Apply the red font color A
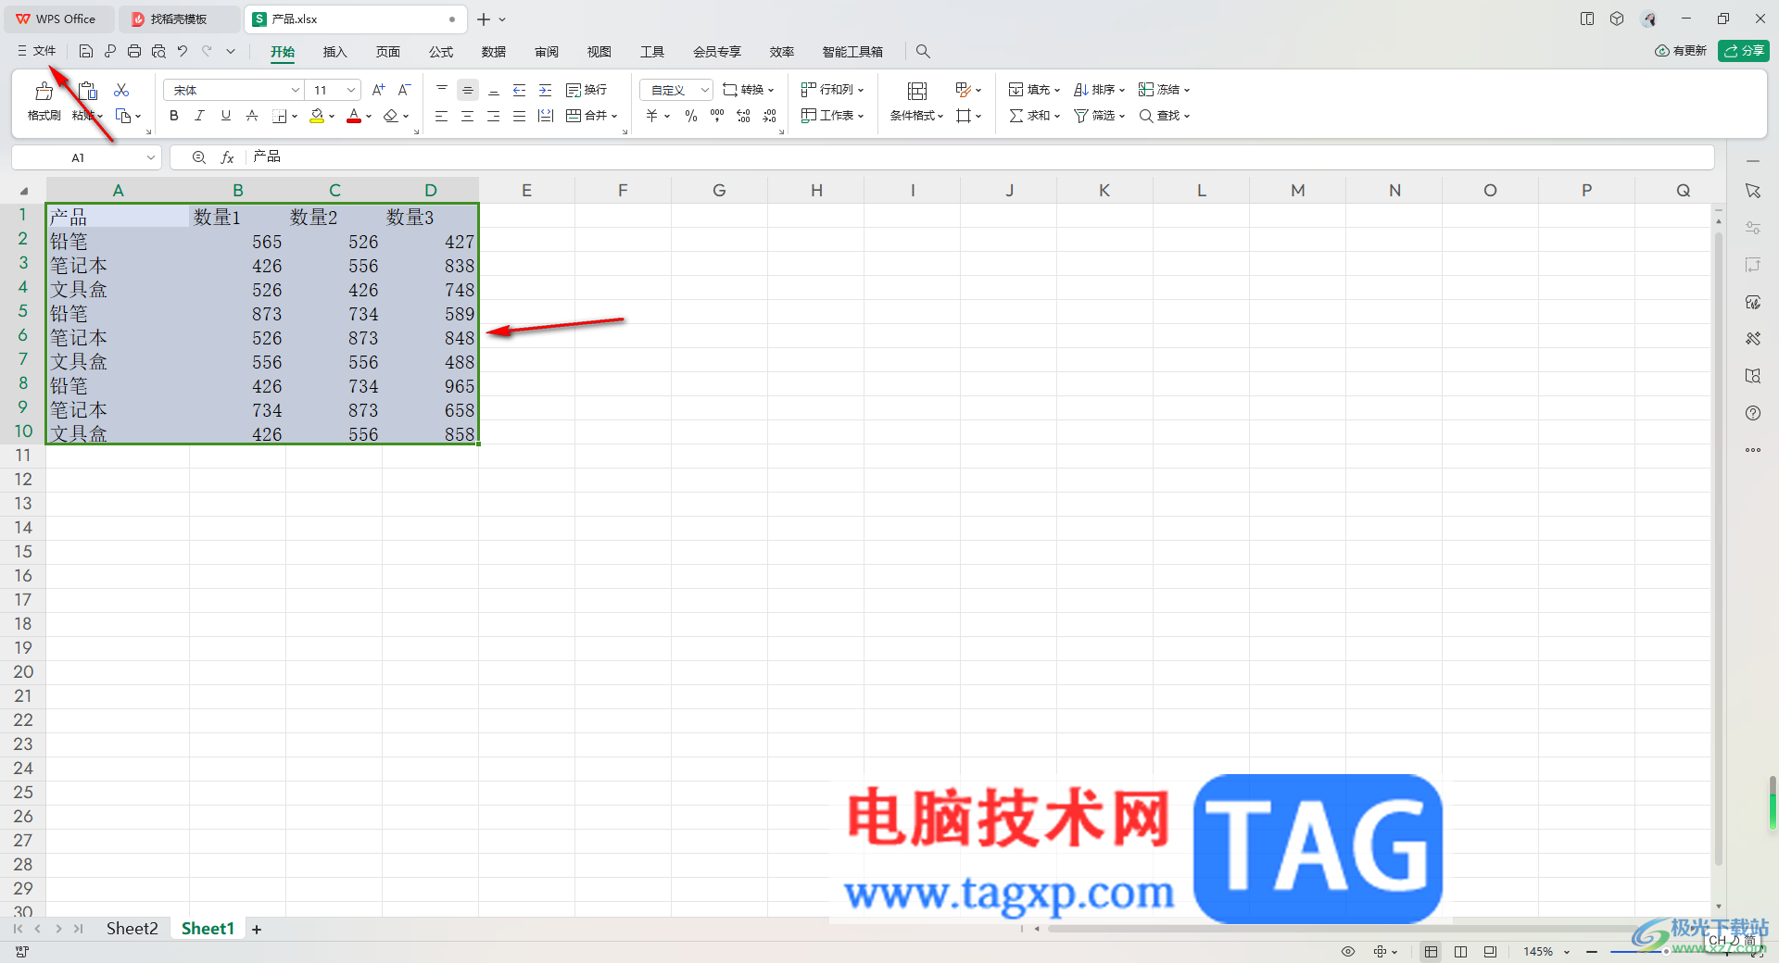This screenshot has height=963, width=1779. [x=354, y=116]
